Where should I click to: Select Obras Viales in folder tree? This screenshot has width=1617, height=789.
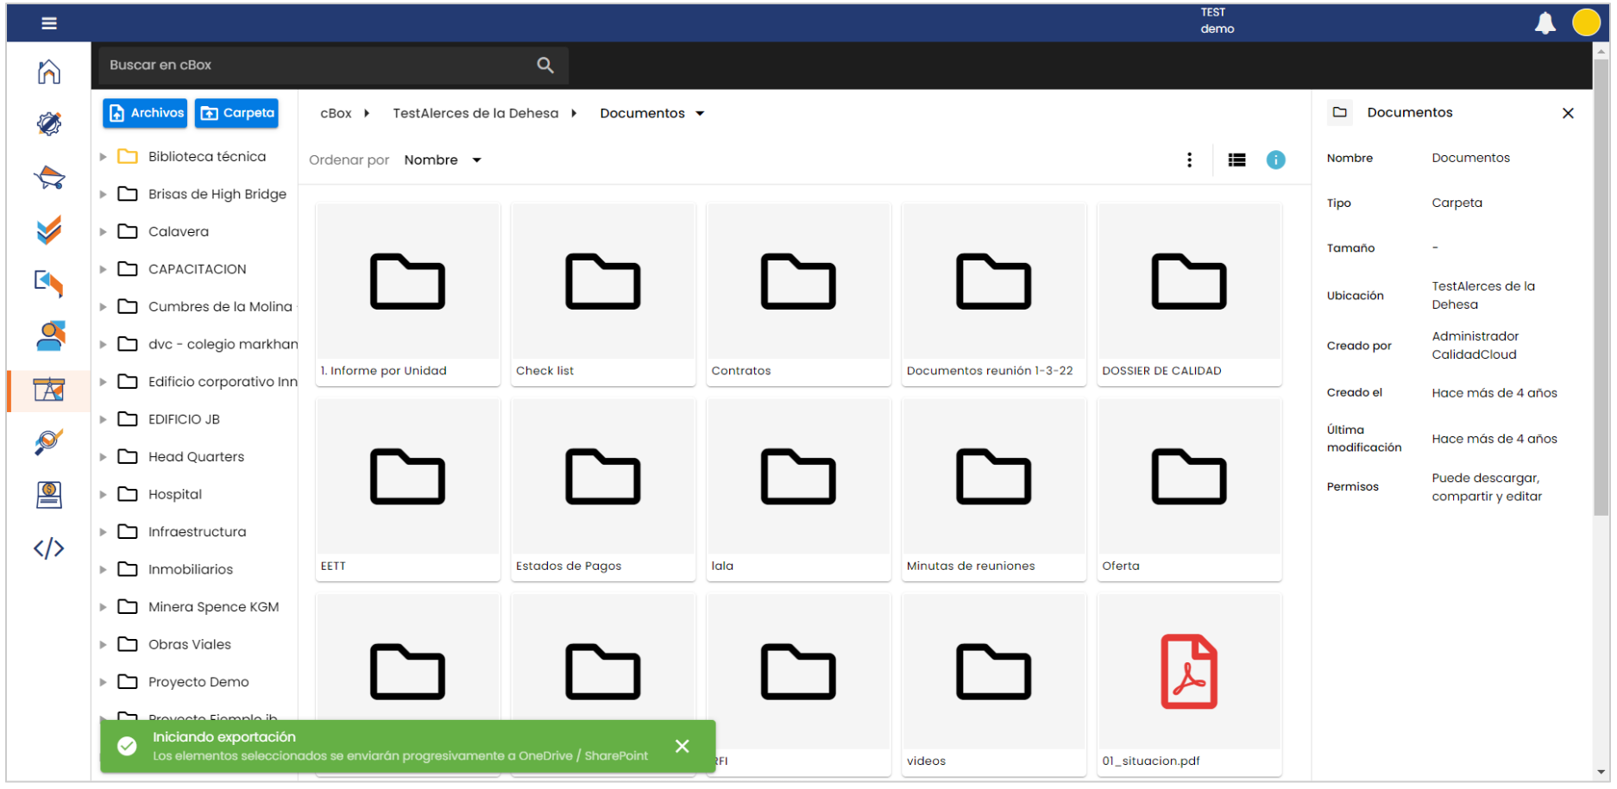(x=189, y=644)
